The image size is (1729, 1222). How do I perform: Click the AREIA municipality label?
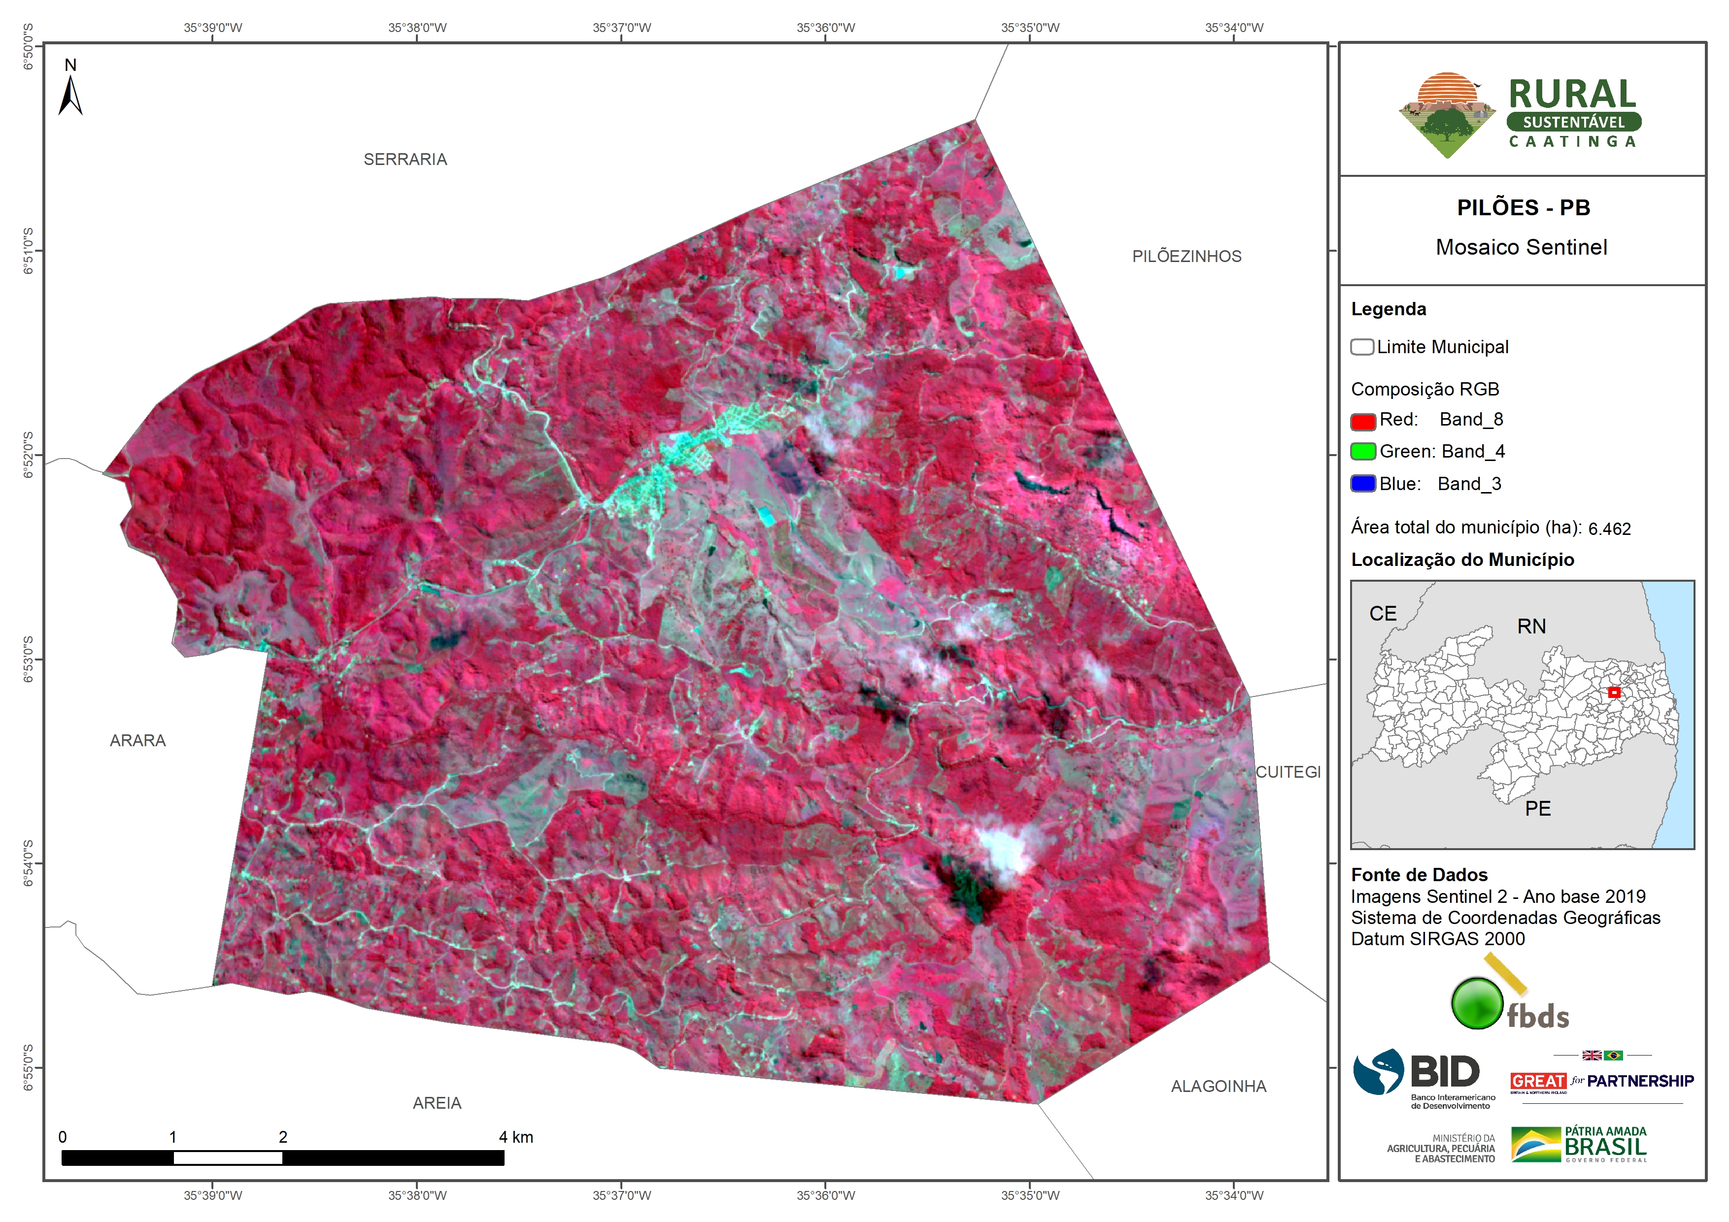(437, 1103)
